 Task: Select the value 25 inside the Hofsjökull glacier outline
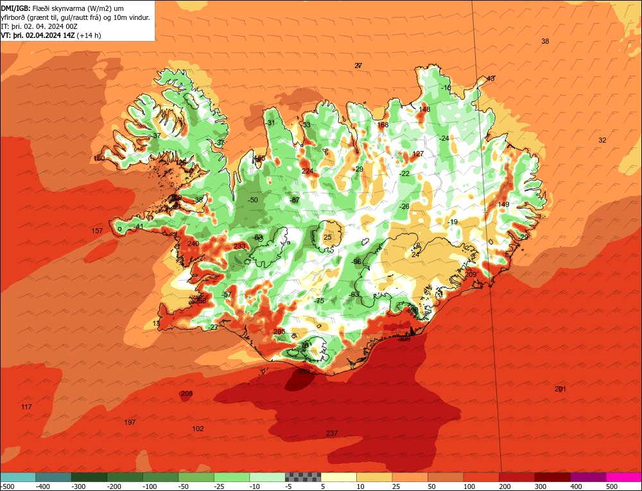point(327,237)
